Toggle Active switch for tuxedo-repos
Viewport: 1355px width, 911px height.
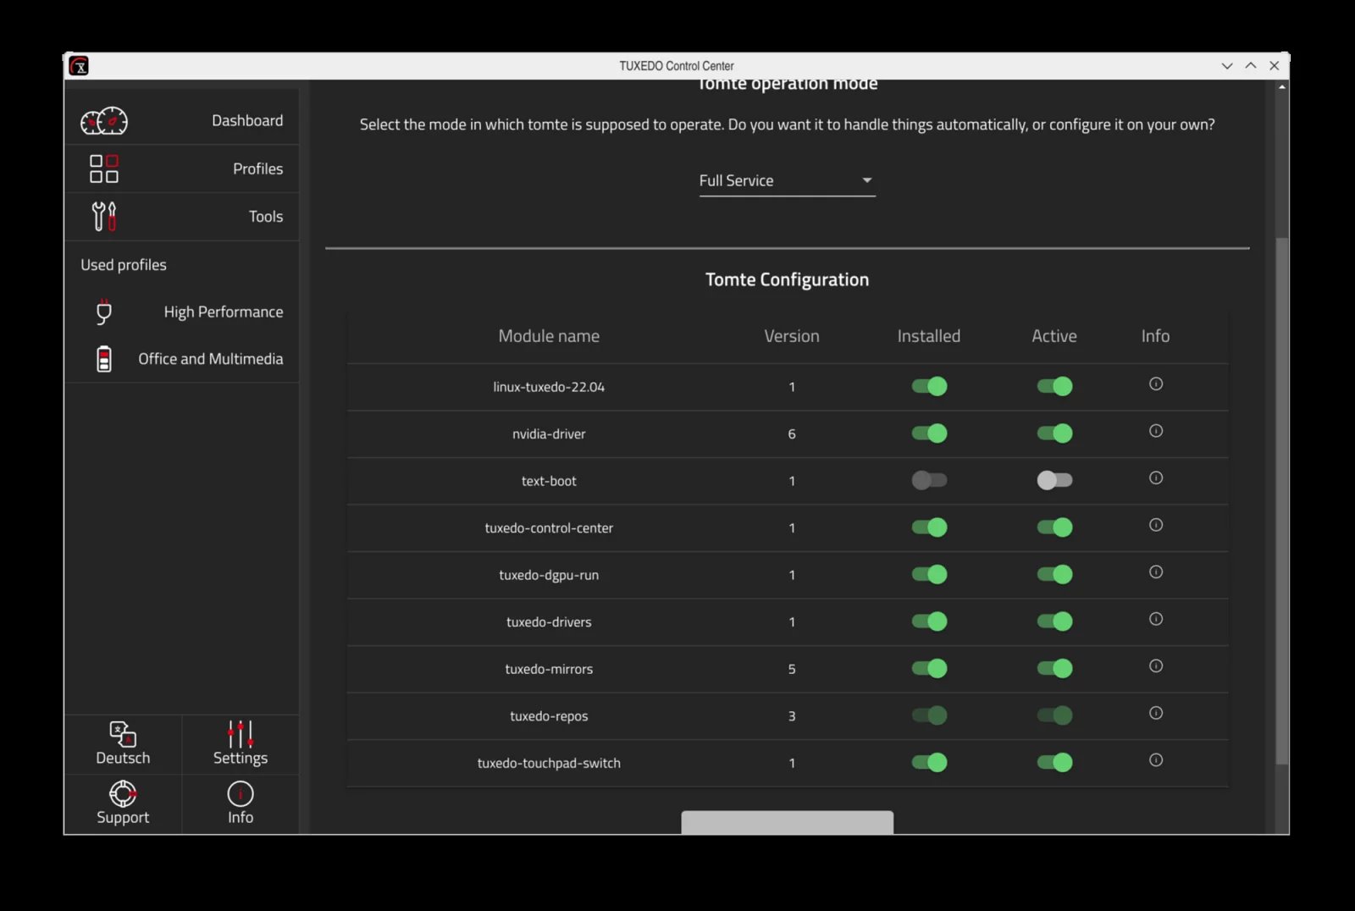tap(1054, 715)
